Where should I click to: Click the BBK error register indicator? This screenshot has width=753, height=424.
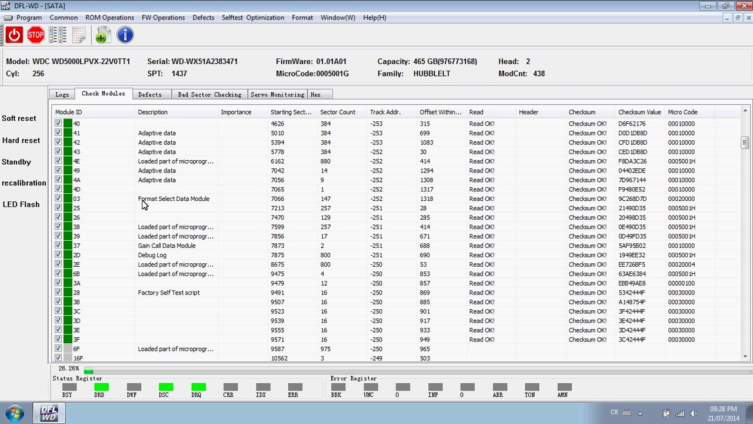click(338, 387)
